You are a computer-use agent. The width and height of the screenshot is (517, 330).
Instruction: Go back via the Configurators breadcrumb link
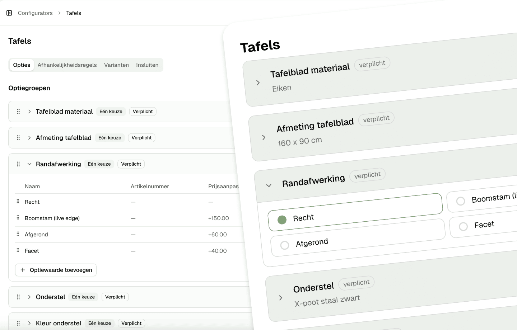click(35, 13)
